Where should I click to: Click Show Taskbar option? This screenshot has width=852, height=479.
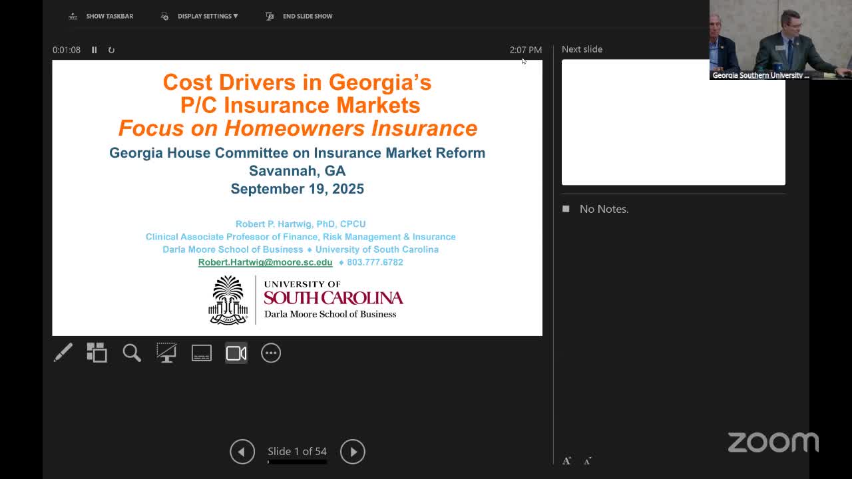(102, 16)
